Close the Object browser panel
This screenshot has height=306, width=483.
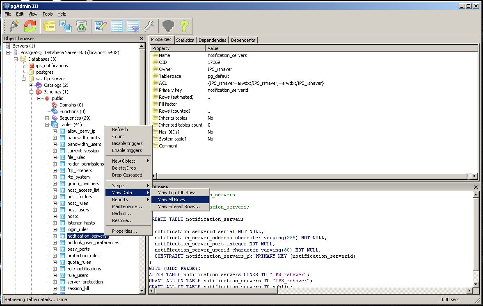coord(142,39)
